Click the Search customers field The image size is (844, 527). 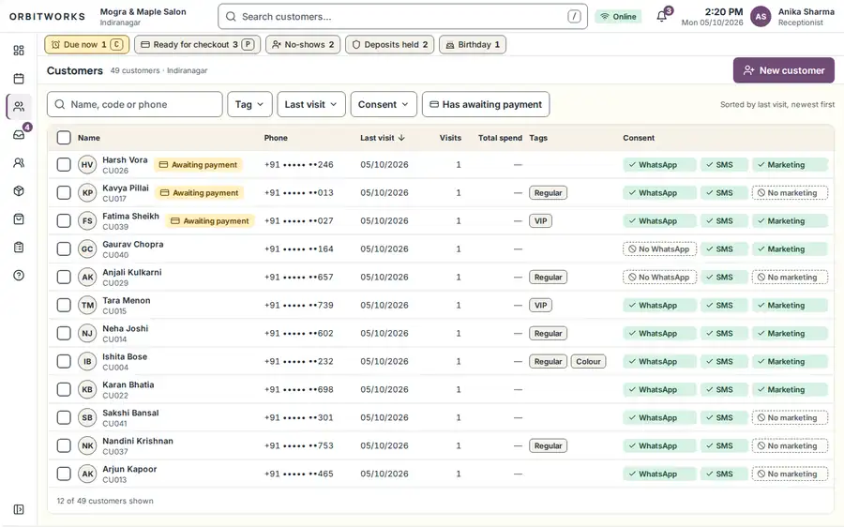(x=402, y=17)
